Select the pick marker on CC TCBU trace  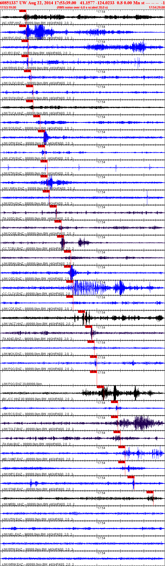[60, 236]
